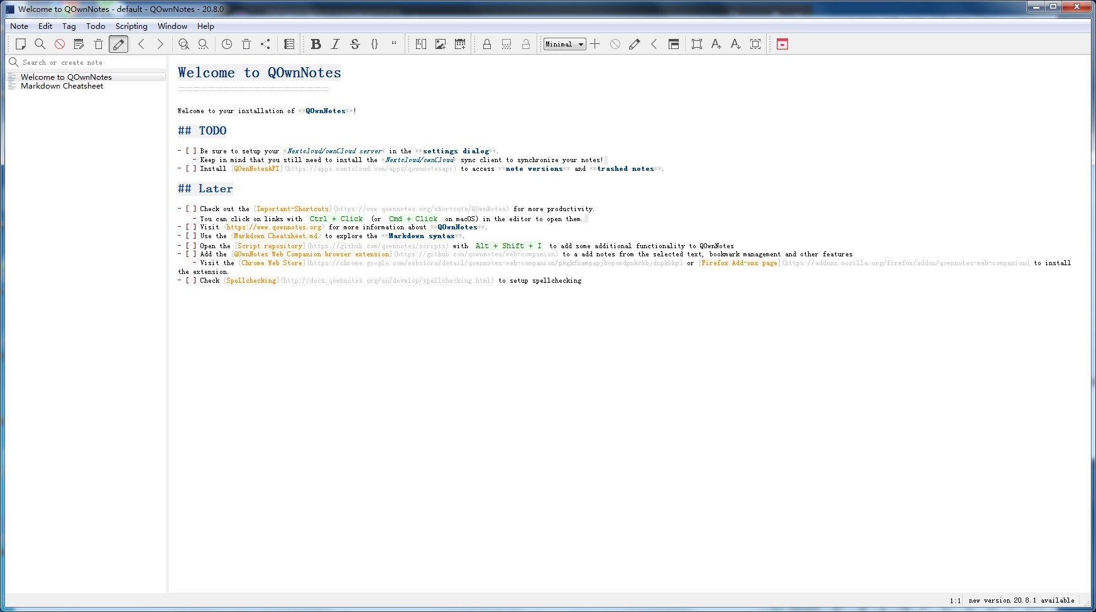Select the Markdown Cheatsheet note
Viewport: 1096px width, 612px height.
[x=62, y=86]
